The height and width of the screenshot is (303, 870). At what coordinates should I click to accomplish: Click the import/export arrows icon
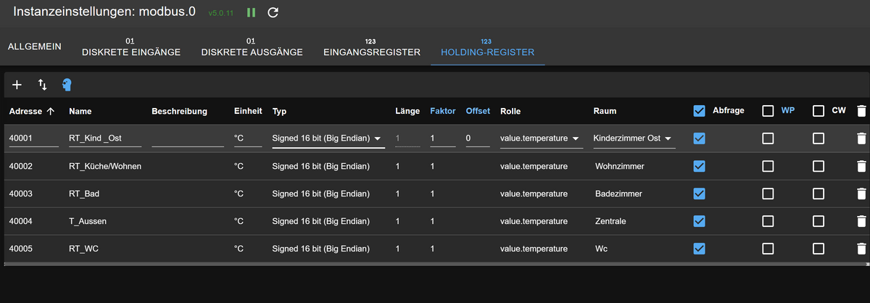pyautogui.click(x=42, y=85)
